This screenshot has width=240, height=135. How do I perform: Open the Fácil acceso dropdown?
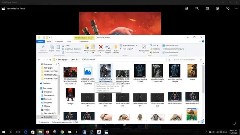[x=127, y=49]
